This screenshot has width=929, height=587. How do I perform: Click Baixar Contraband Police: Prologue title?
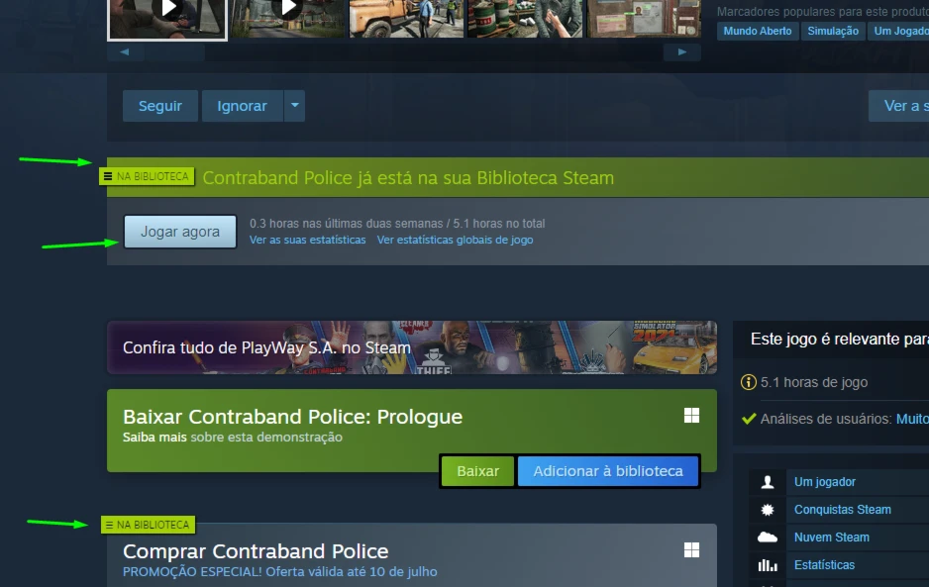pos(293,417)
